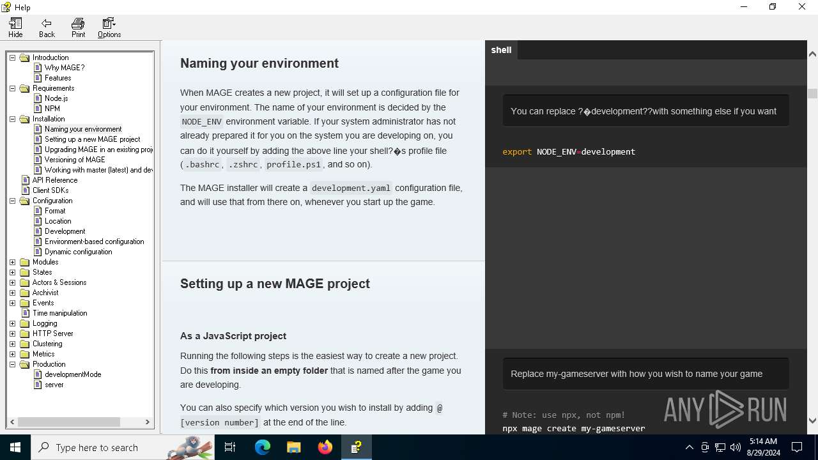
Task: Open the Time manipulation topic
Action: pyautogui.click(x=60, y=313)
